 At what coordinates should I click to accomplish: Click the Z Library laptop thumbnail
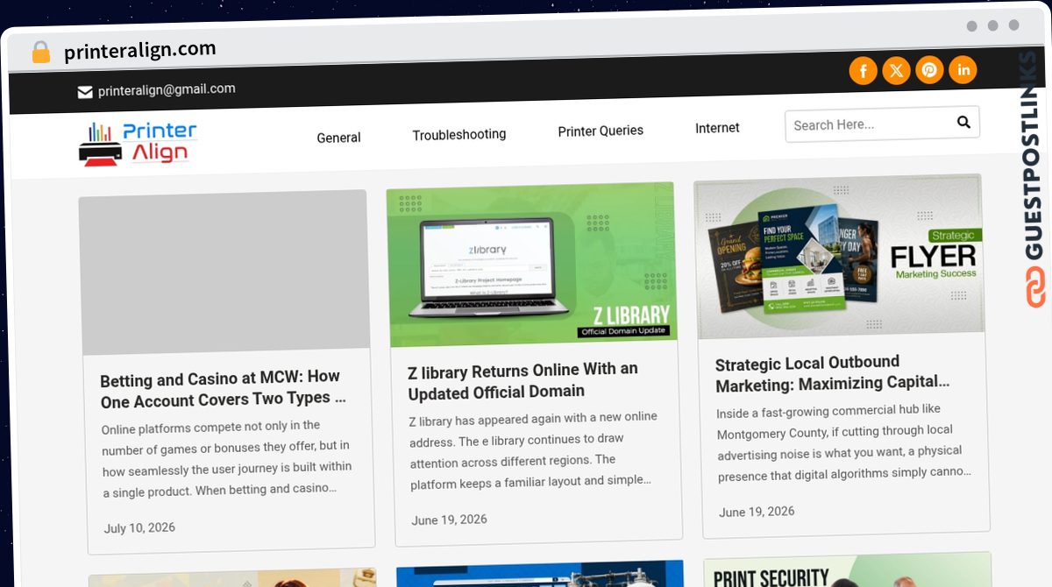pos(531,264)
